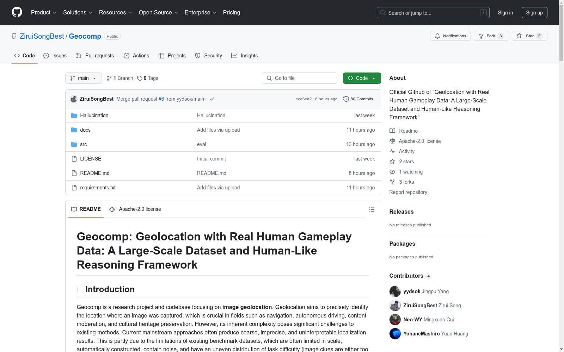Viewport: 564px width, 352px height.
Task: Click the green commit status checkmark
Action: pos(212,99)
